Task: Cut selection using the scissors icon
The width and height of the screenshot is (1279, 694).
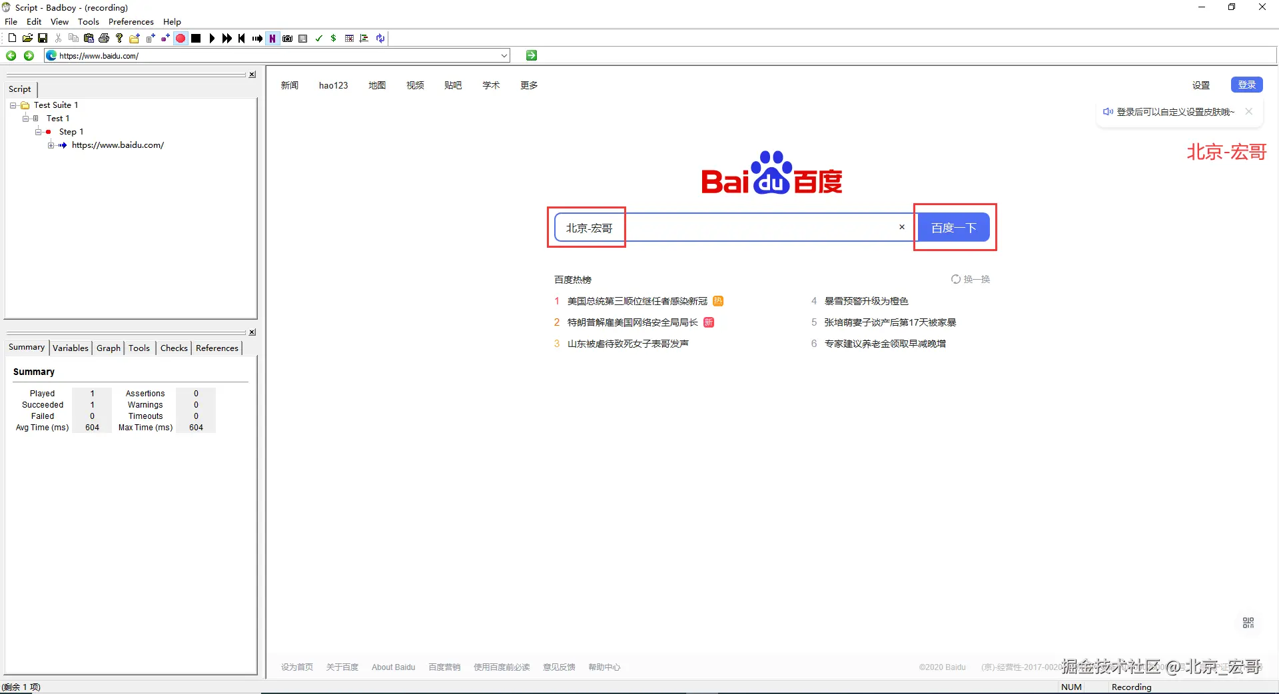Action: (58, 38)
